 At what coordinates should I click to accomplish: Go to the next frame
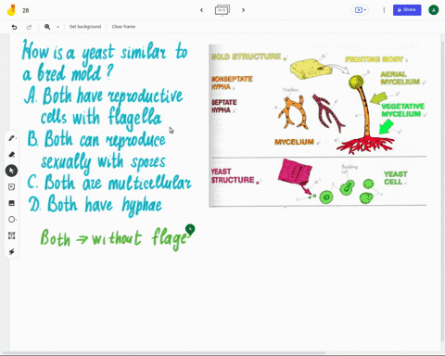tap(243, 10)
